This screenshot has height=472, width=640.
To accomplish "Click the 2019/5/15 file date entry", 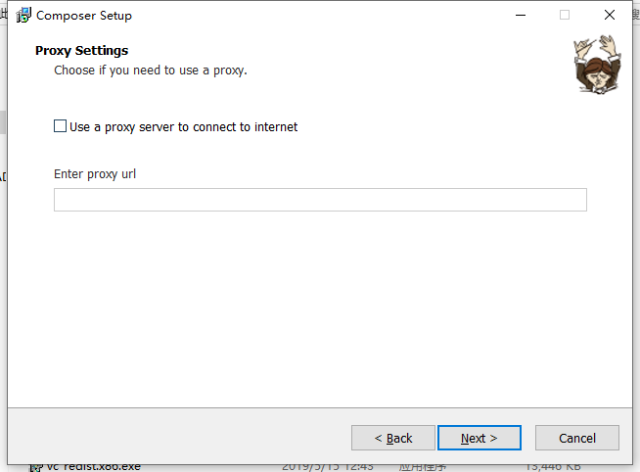I will (327, 466).
